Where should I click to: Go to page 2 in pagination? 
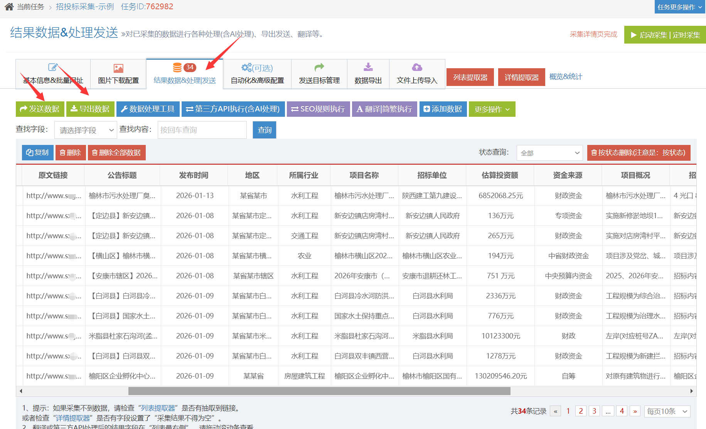pos(581,411)
